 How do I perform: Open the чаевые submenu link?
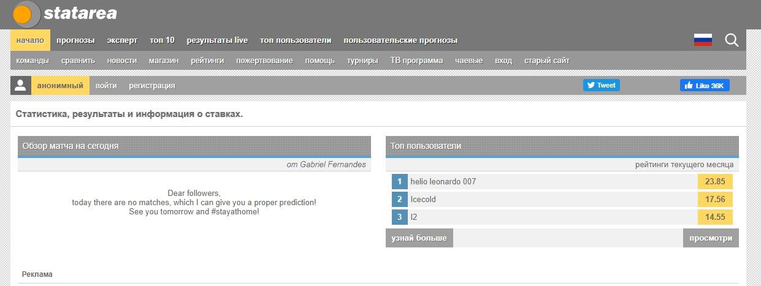468,61
